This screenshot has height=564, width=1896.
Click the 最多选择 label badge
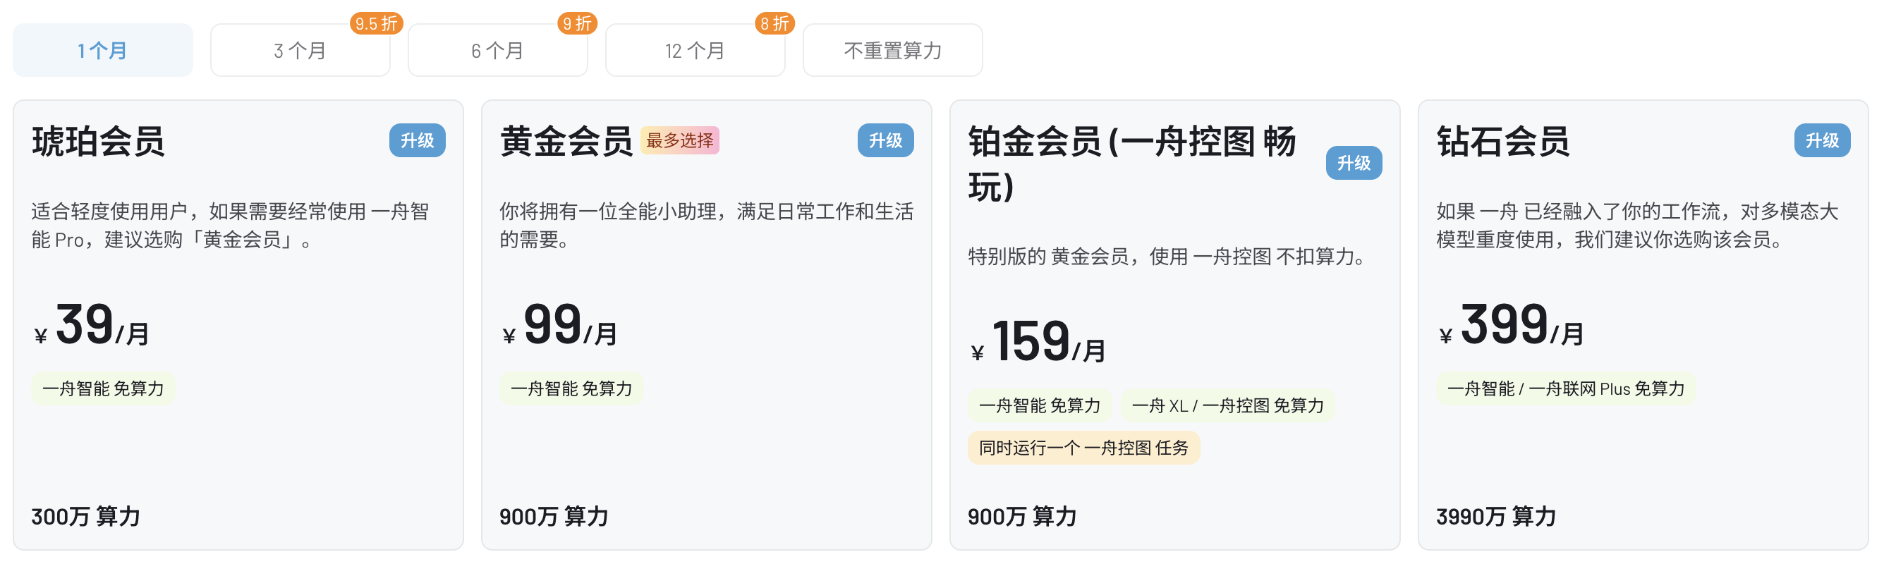[679, 140]
